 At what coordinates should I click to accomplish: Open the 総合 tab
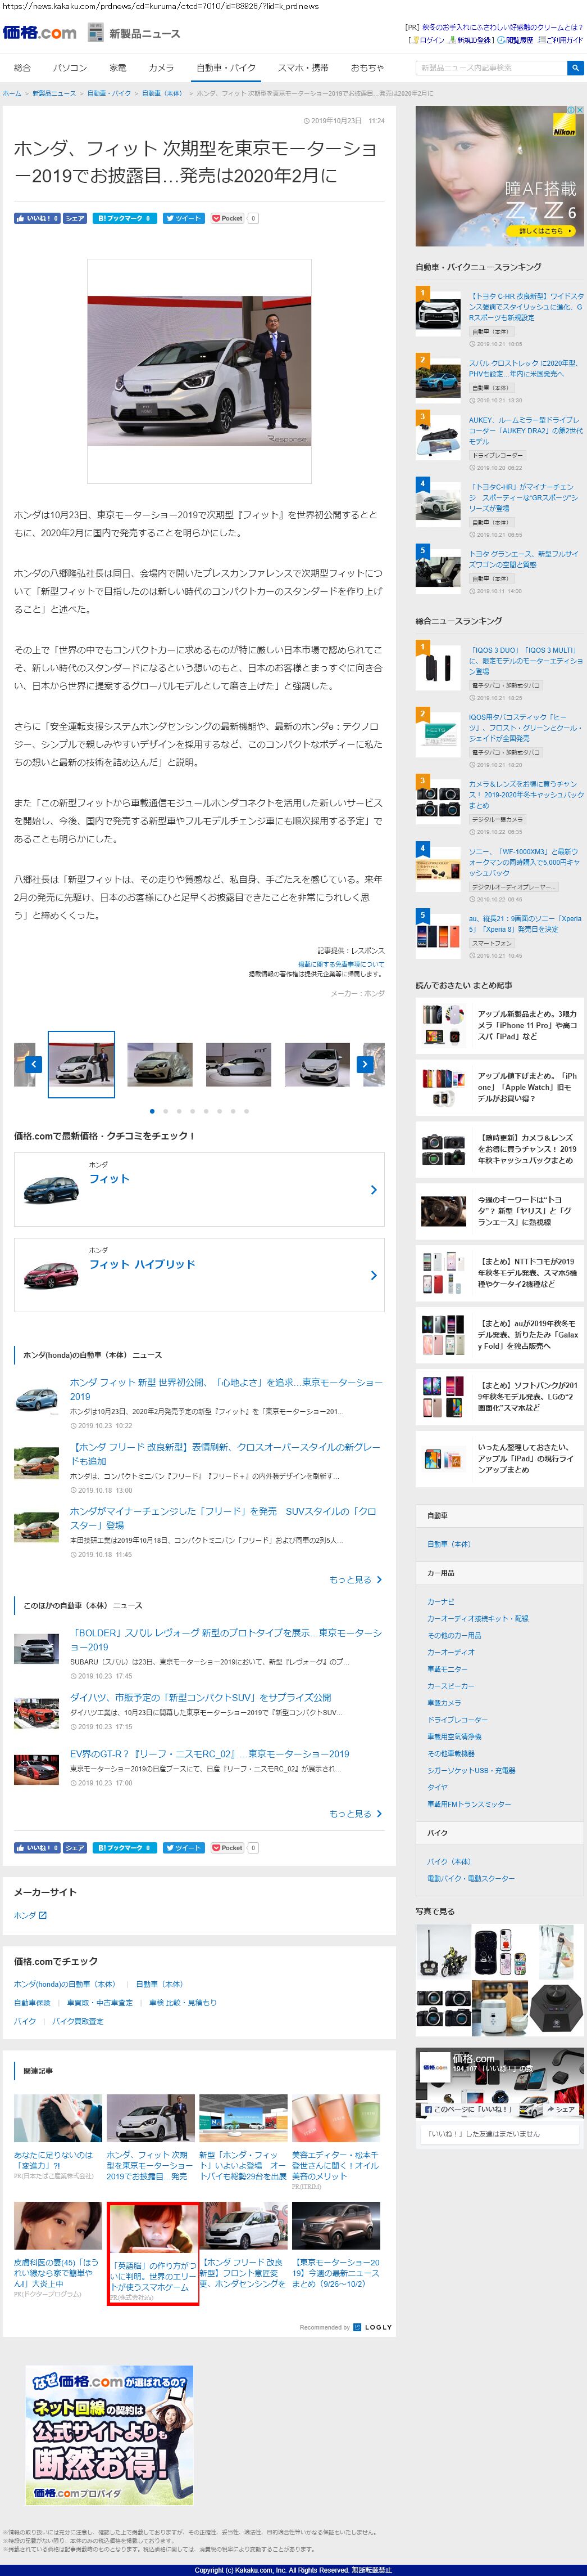pos(22,68)
